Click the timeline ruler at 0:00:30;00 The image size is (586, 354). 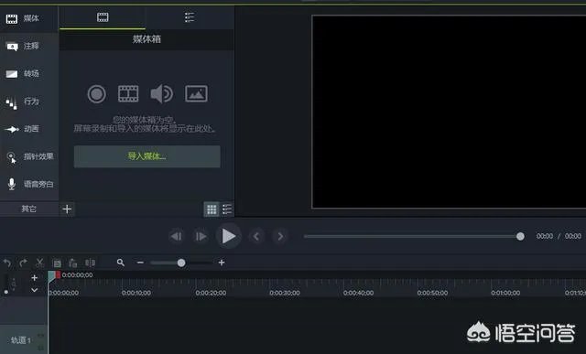point(285,293)
